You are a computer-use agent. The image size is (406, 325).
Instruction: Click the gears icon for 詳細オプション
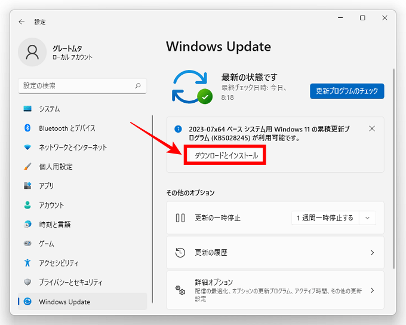180,290
